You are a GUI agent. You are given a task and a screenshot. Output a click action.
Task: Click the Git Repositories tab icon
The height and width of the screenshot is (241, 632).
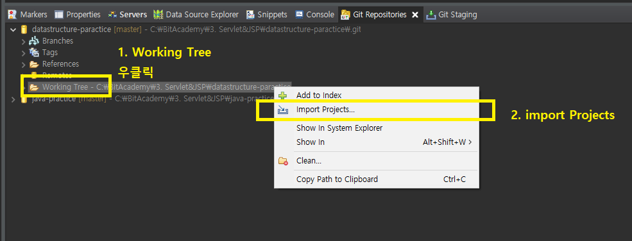345,15
